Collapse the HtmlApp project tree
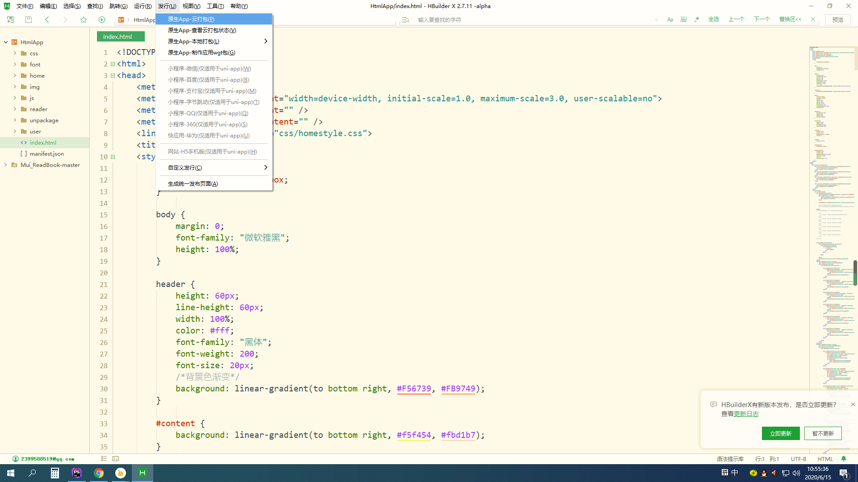This screenshot has width=858, height=482. (x=6, y=42)
